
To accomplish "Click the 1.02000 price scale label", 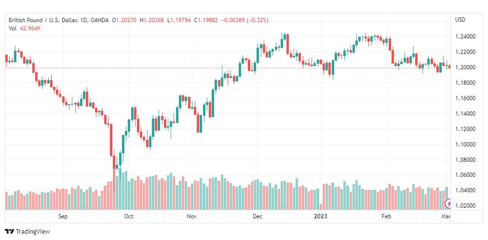I will tap(465, 206).
